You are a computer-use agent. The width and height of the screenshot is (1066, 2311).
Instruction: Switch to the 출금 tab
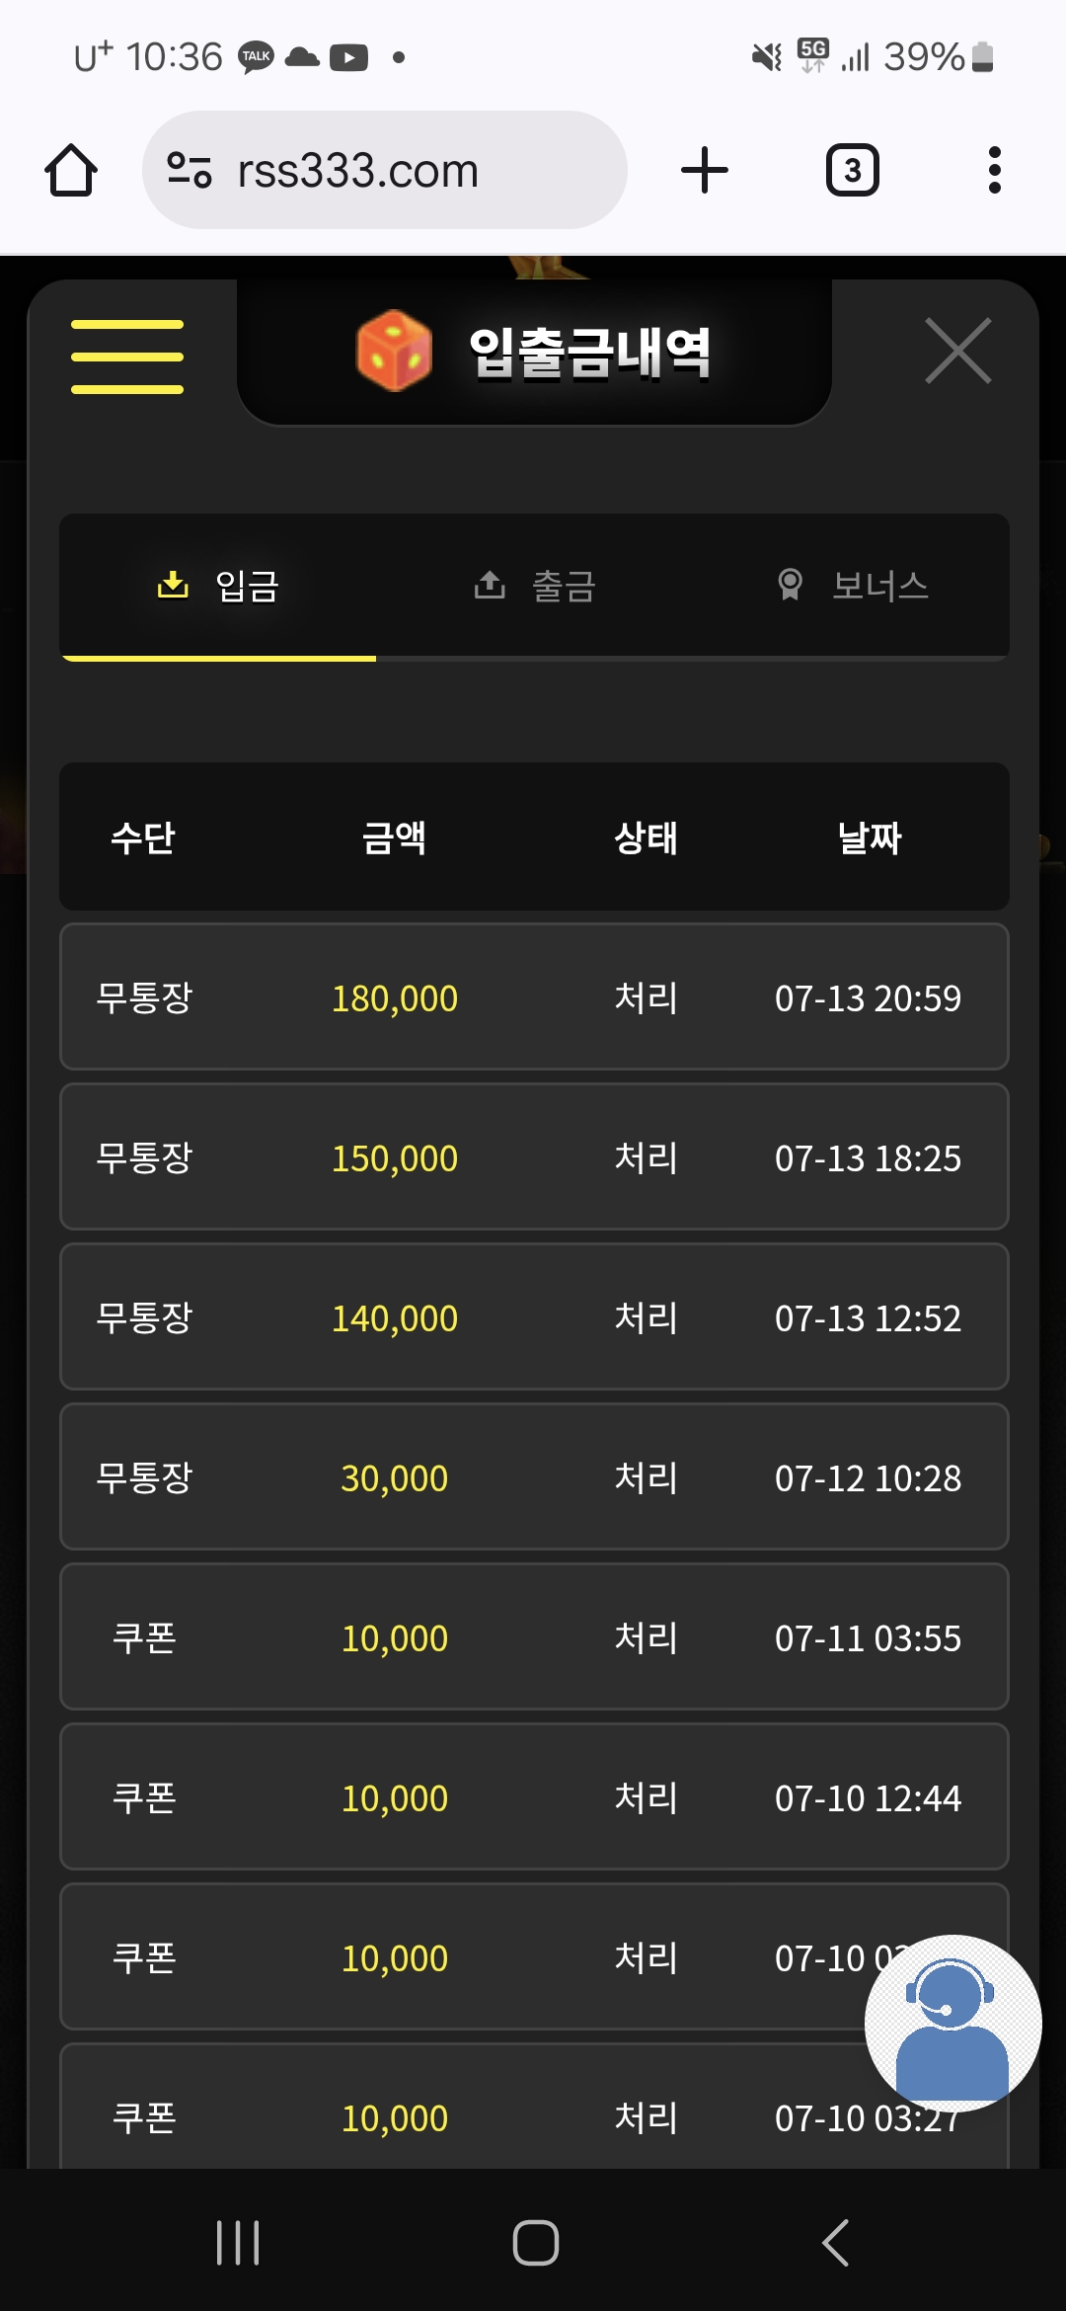(x=535, y=586)
